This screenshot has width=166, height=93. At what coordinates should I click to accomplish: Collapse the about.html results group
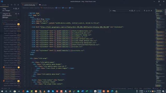pyautogui.click(x=2, y=67)
